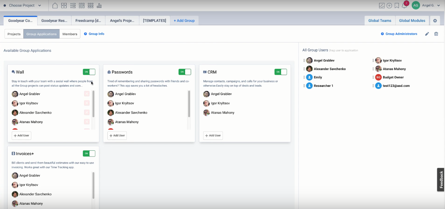445x209 pixels.
Task: Open the gear settings icon tab
Action: [x=435, y=20]
